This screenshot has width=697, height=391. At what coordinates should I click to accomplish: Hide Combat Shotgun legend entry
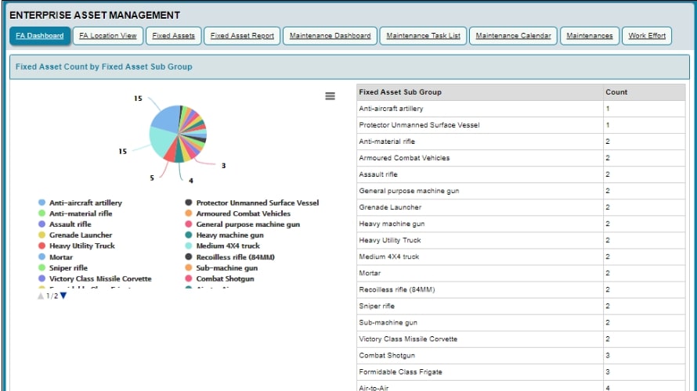[225, 278]
